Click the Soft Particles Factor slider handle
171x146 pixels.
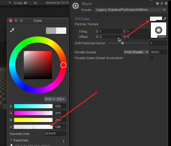click(122, 43)
